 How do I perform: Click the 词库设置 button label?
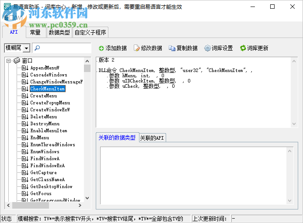pyautogui.click(x=222, y=48)
